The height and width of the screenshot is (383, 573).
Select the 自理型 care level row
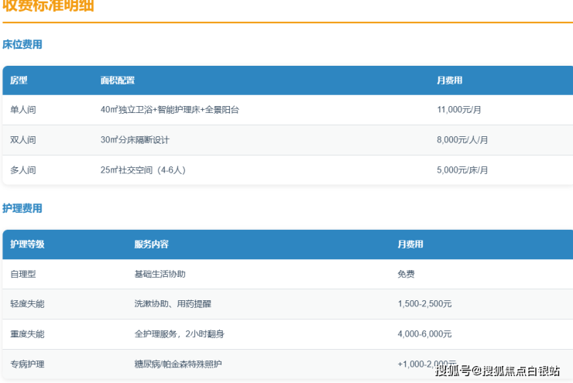(22, 274)
